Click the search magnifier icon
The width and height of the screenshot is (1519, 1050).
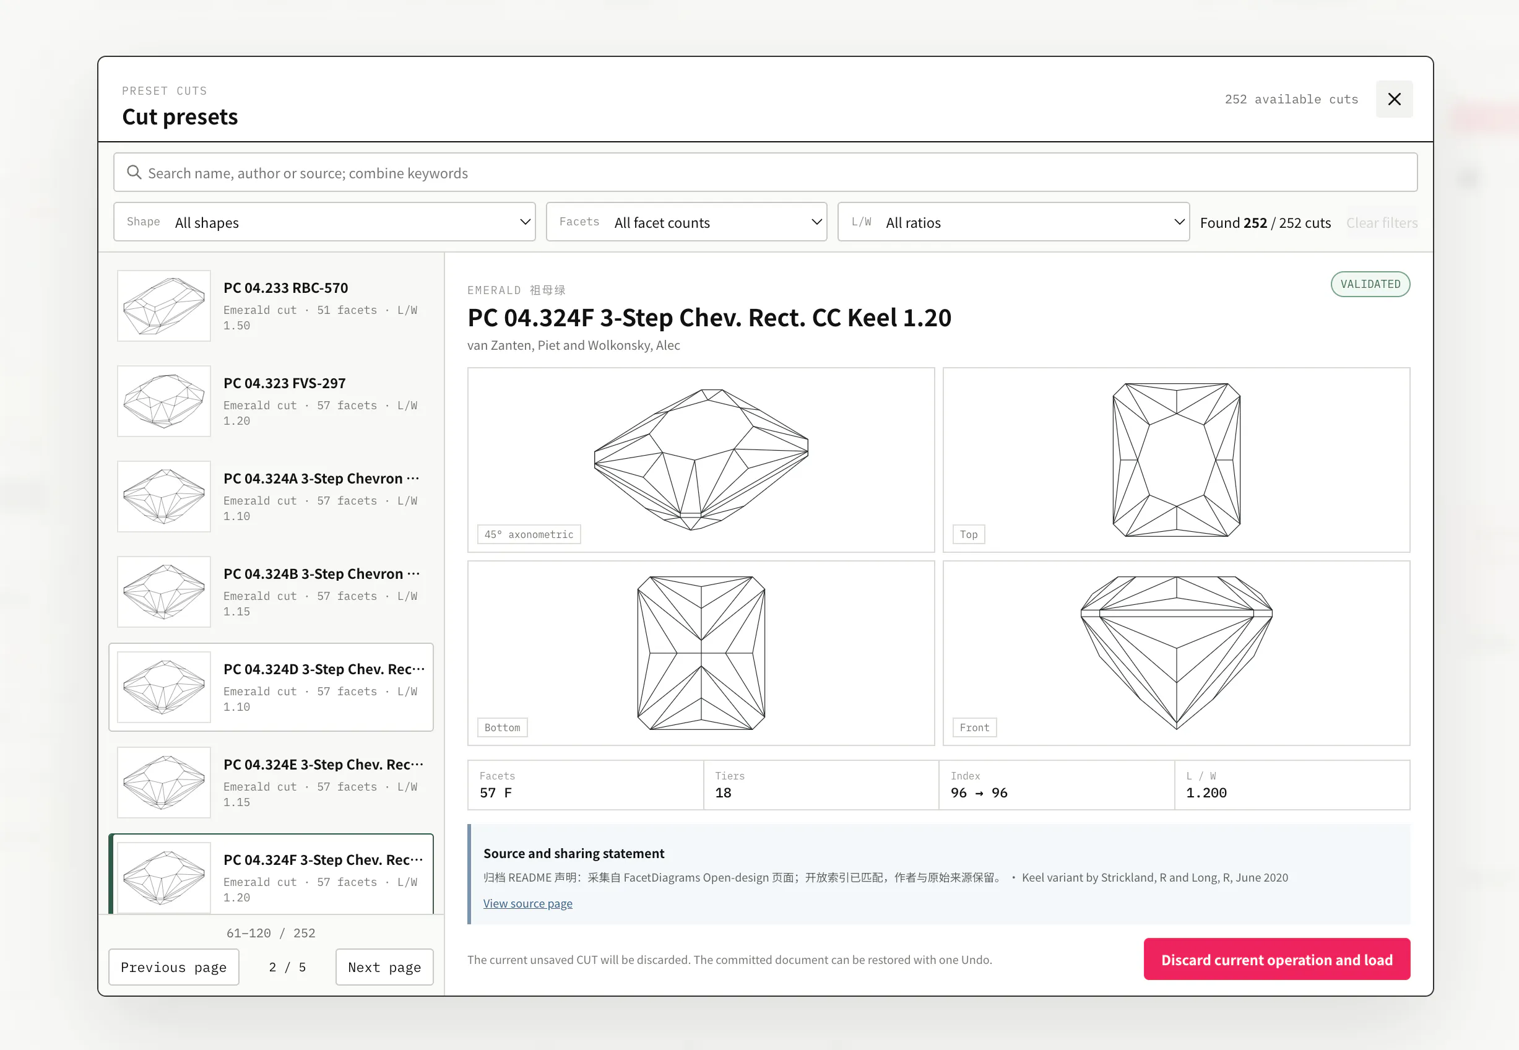tap(134, 172)
